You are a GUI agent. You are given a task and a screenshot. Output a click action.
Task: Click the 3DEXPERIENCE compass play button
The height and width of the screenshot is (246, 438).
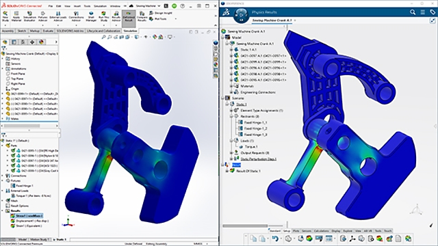[x=241, y=14]
